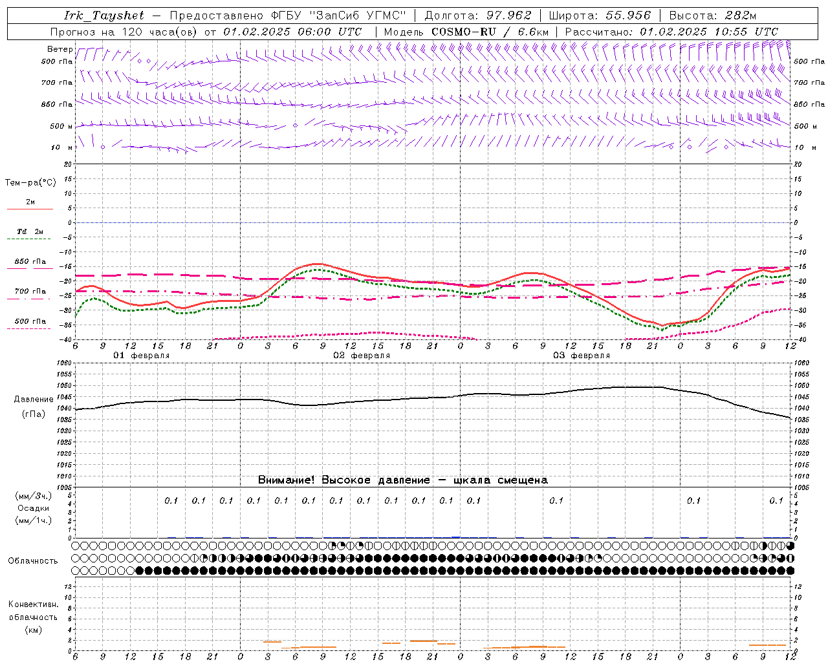The width and height of the screenshot is (828, 662).
Task: Click the (мм/1ч.) precipitation unit label
Action: tap(33, 520)
